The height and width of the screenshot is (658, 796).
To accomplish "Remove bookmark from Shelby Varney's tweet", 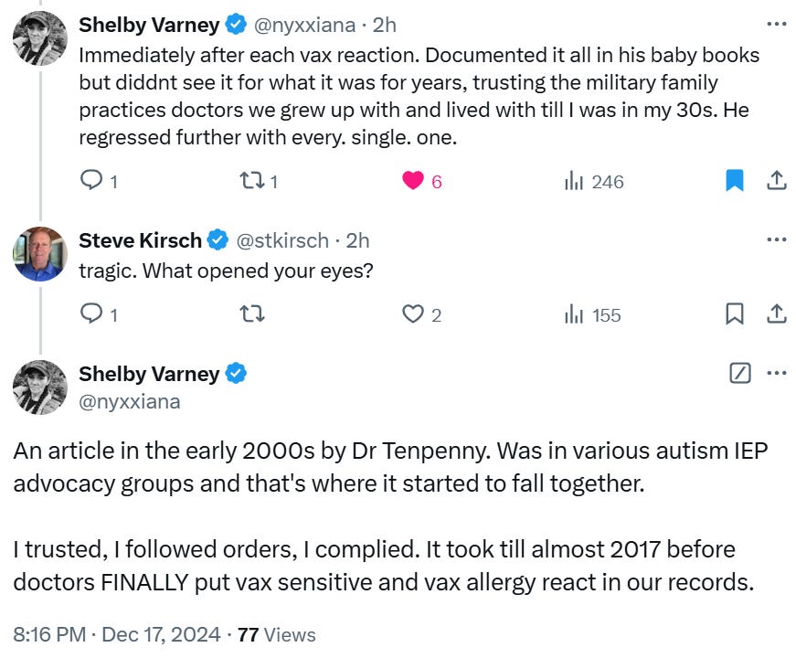I will pos(735,181).
